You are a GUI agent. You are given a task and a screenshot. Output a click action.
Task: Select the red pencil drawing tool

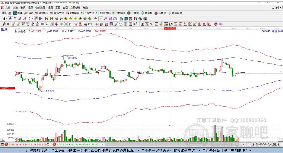point(4,24)
